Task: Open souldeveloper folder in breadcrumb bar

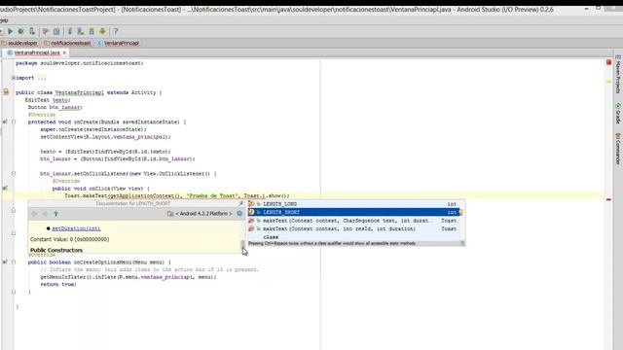Action: click(19, 43)
